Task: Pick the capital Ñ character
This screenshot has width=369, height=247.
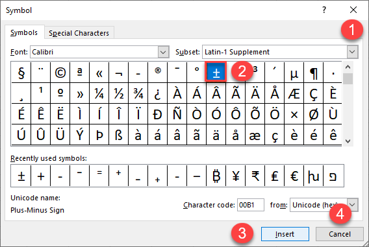Action: [177, 114]
